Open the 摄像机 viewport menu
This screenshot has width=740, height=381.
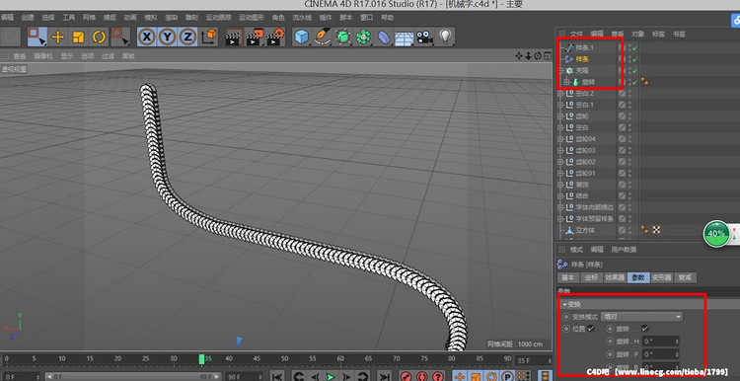coord(43,56)
